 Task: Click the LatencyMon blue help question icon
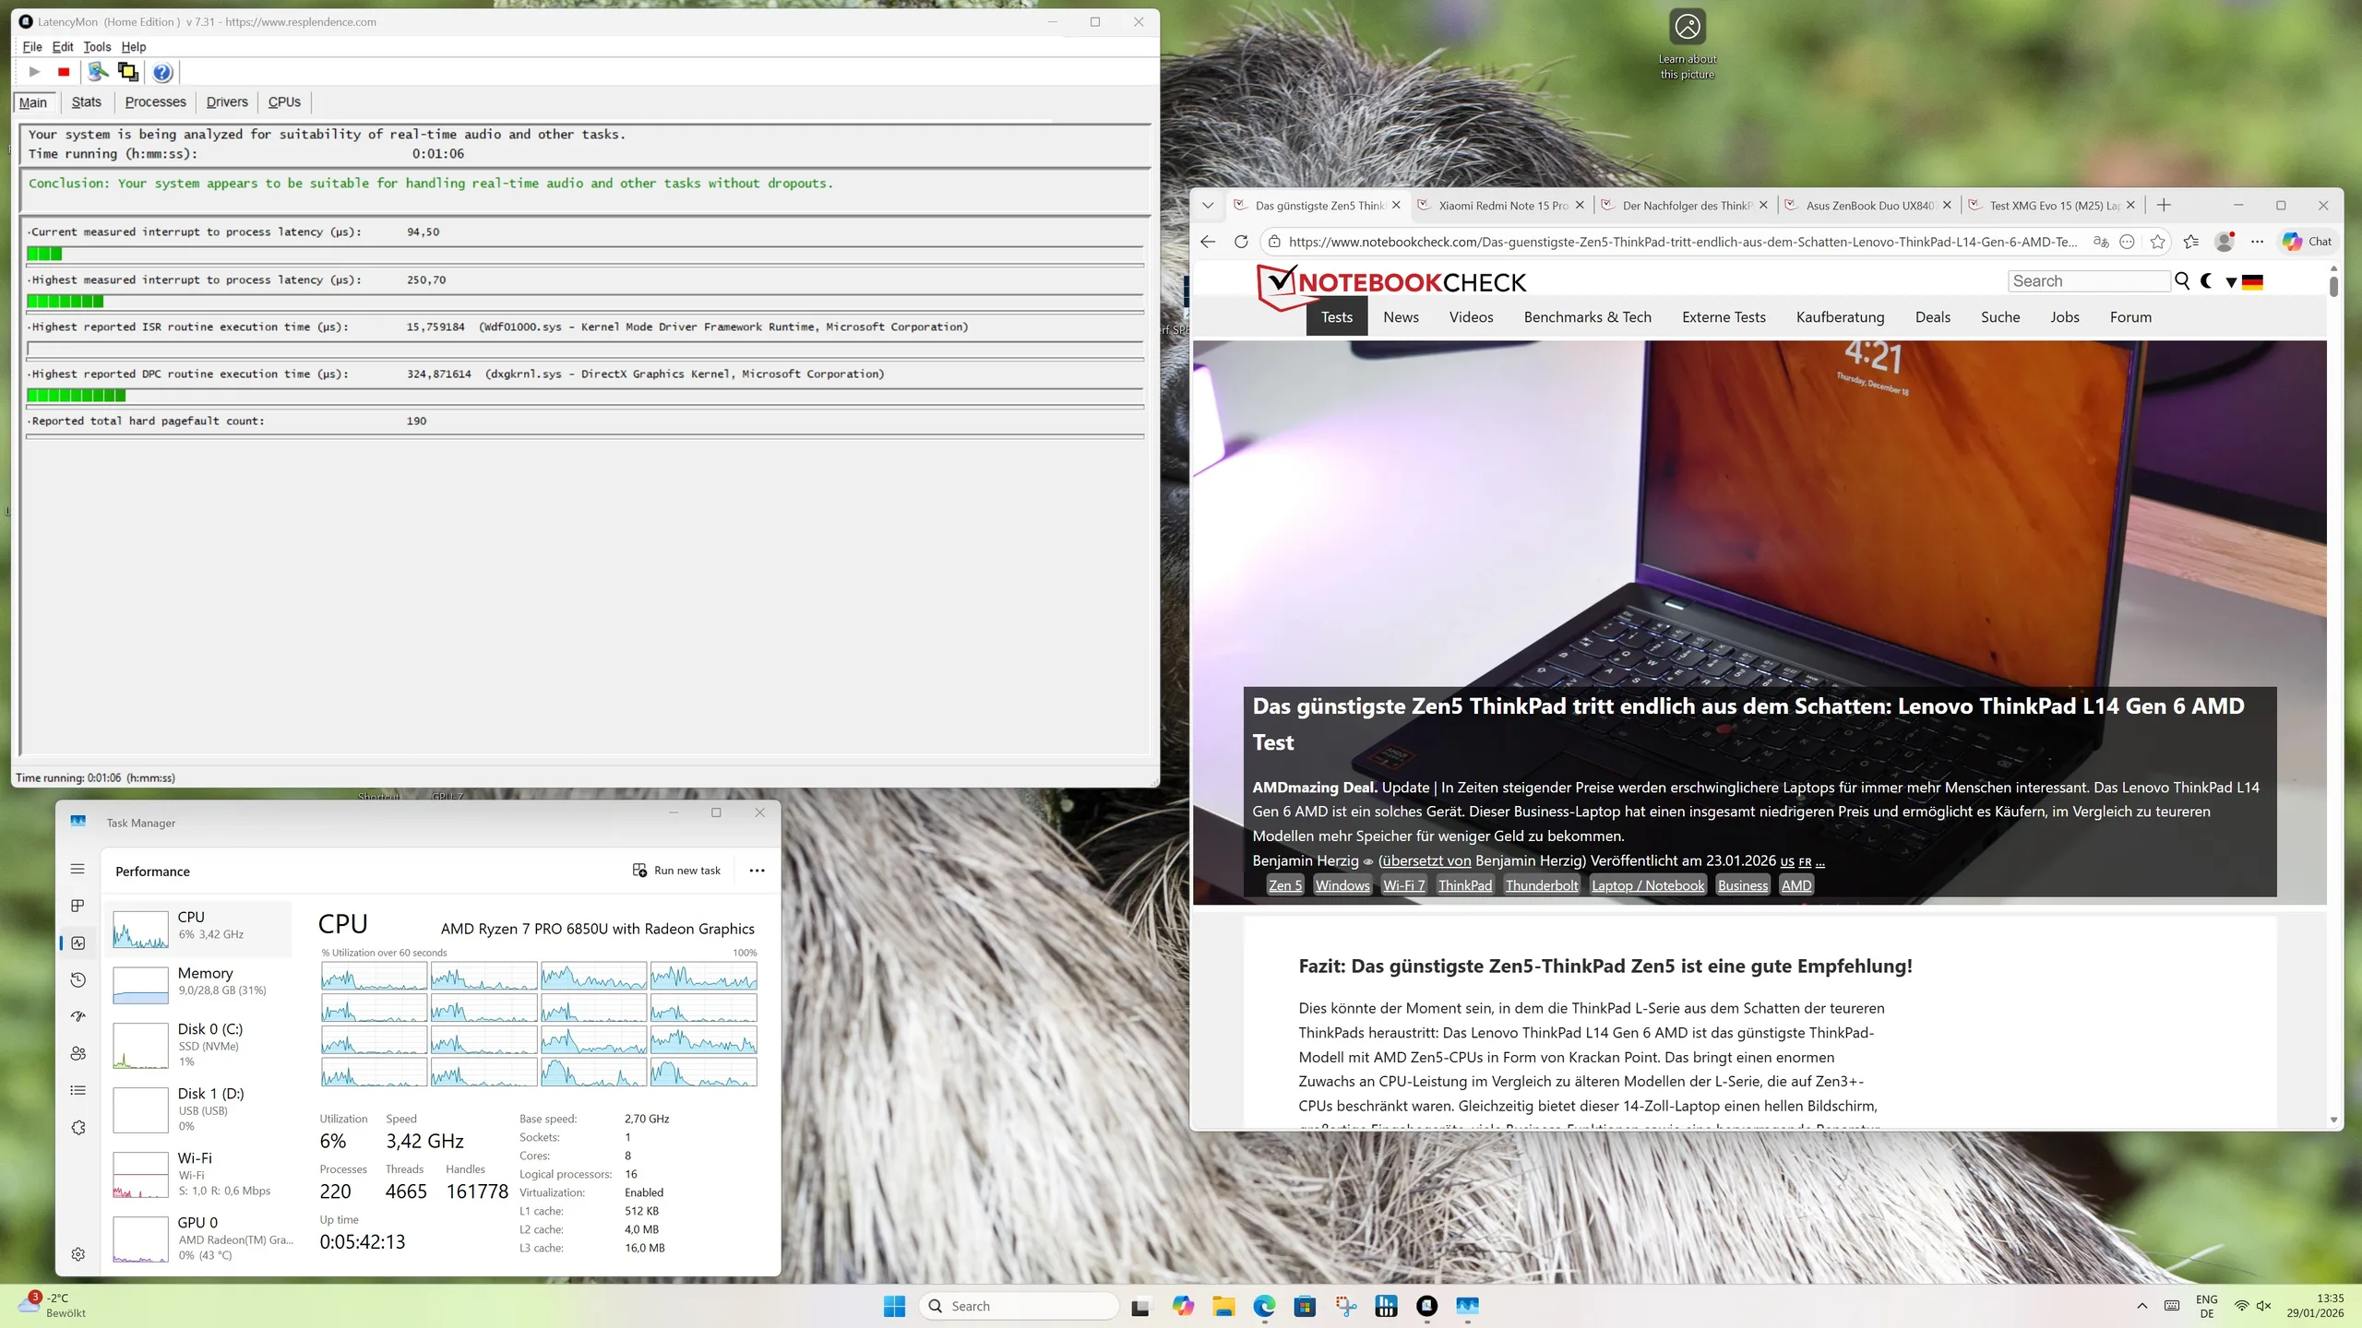click(162, 72)
